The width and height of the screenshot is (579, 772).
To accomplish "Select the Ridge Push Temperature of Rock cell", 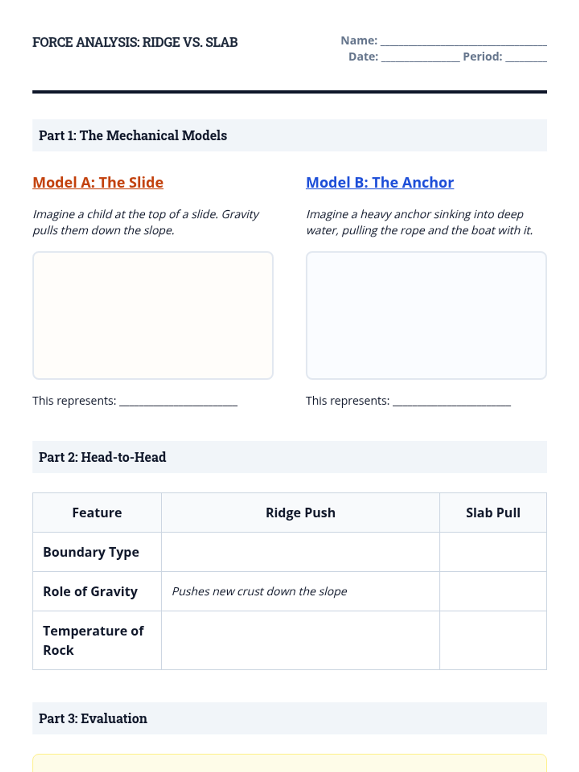I will click(x=301, y=640).
